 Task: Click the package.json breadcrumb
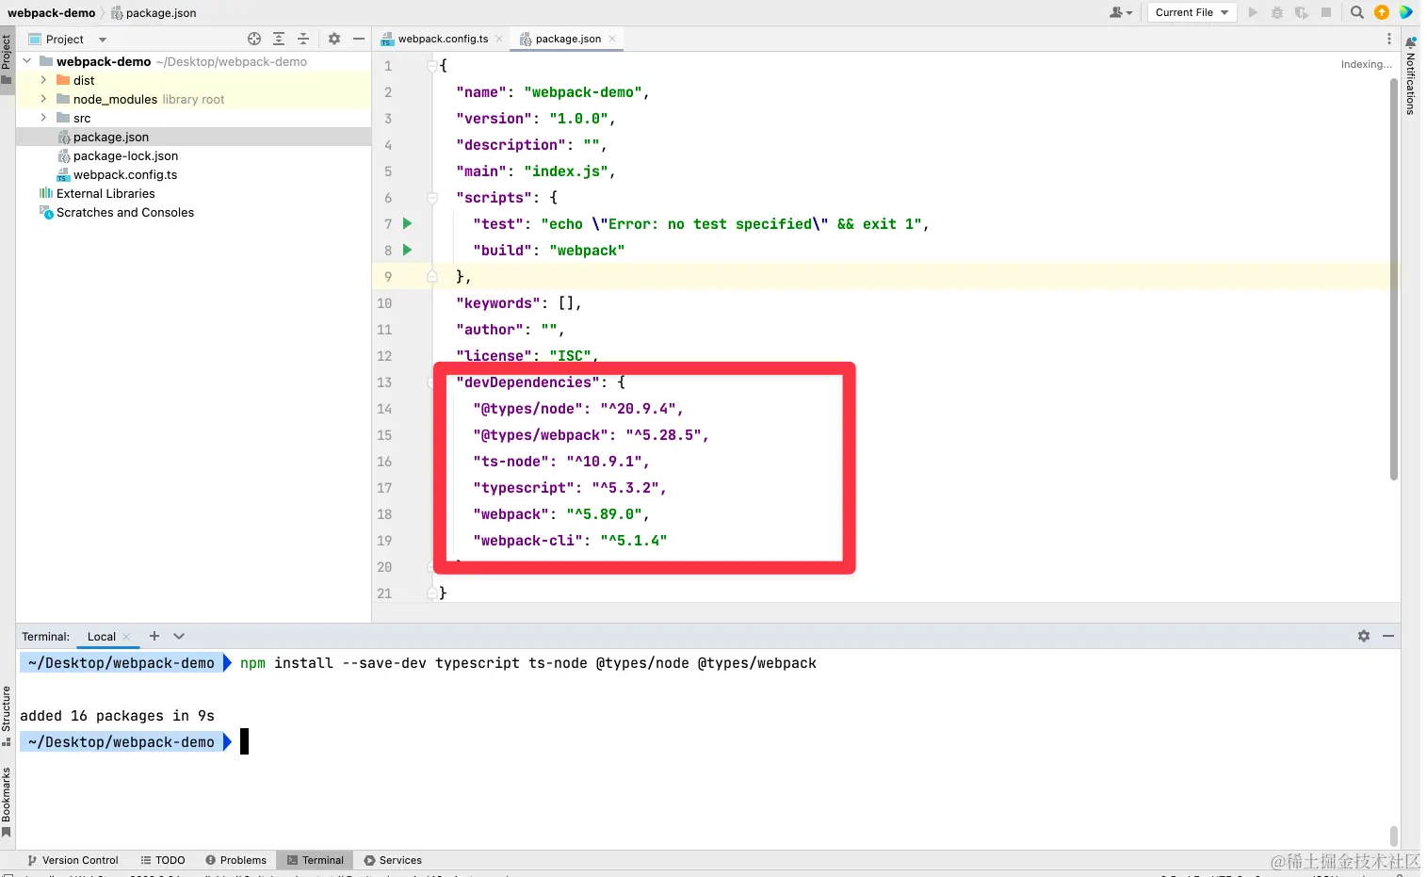(154, 12)
